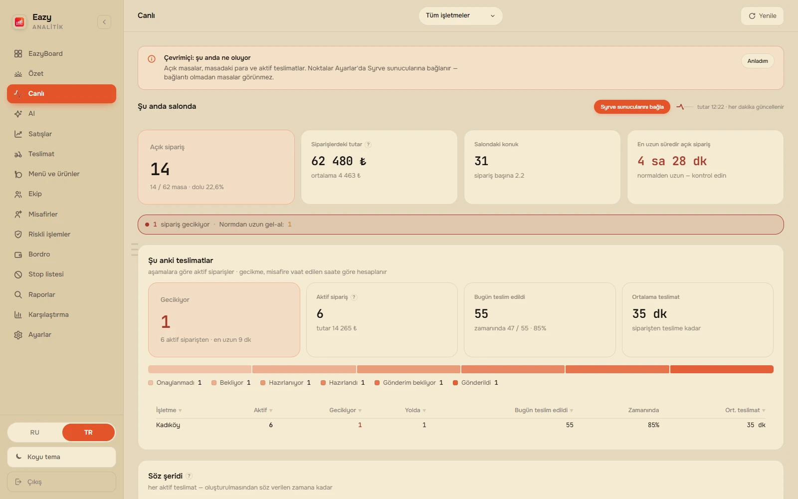This screenshot has width=798, height=499.
Task: Click the Riskli işlemler shield icon
Action: tap(18, 235)
